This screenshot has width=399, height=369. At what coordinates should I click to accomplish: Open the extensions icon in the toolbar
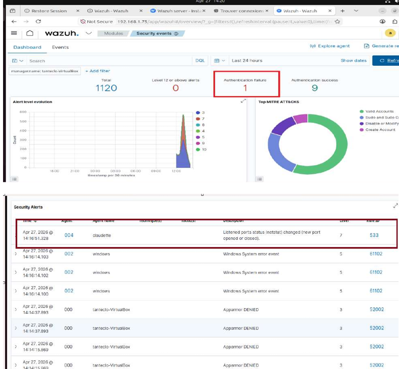(394, 22)
